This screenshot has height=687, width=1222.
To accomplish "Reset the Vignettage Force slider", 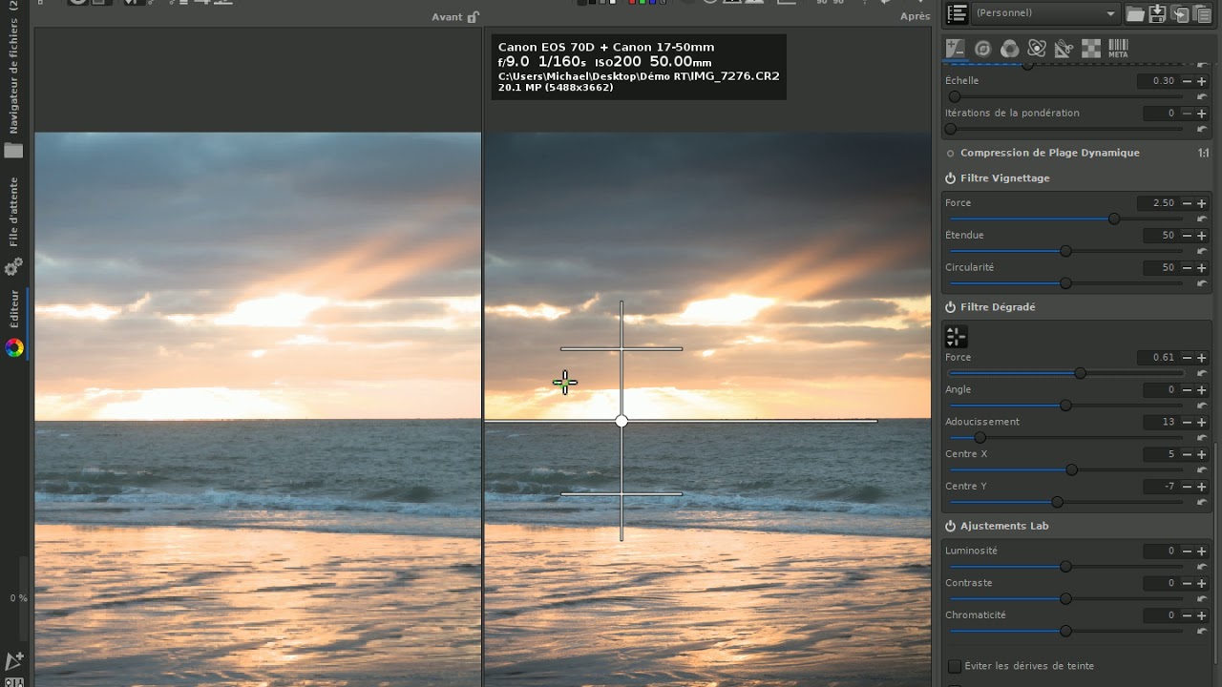I will 1202,219.
